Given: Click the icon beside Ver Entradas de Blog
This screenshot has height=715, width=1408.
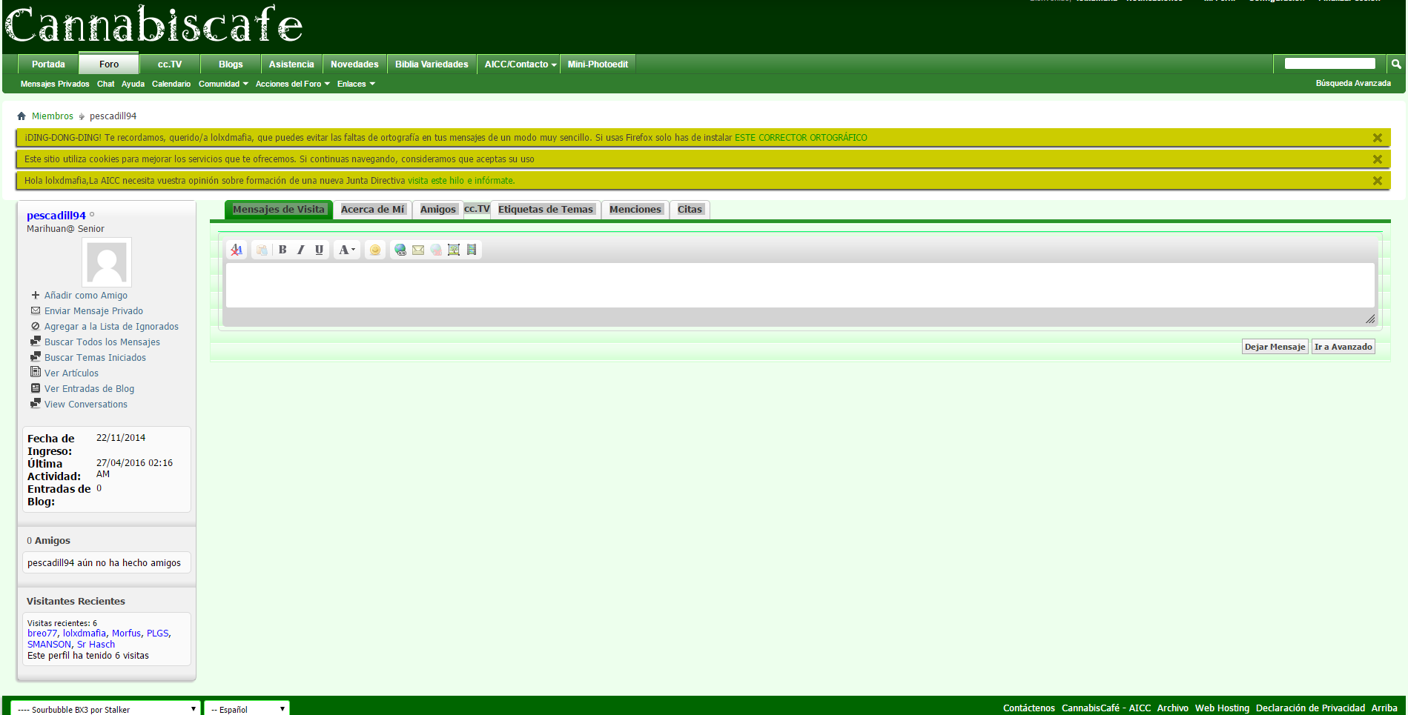Looking at the screenshot, I should point(36,388).
